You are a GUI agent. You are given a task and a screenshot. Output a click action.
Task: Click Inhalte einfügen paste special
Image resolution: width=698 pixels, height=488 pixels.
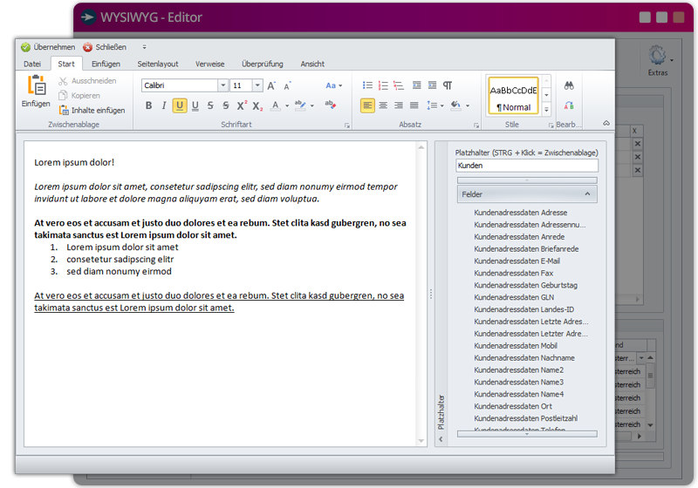coord(92,110)
